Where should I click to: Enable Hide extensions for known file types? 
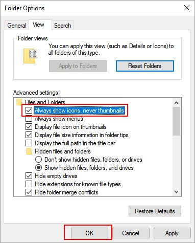click(x=29, y=184)
